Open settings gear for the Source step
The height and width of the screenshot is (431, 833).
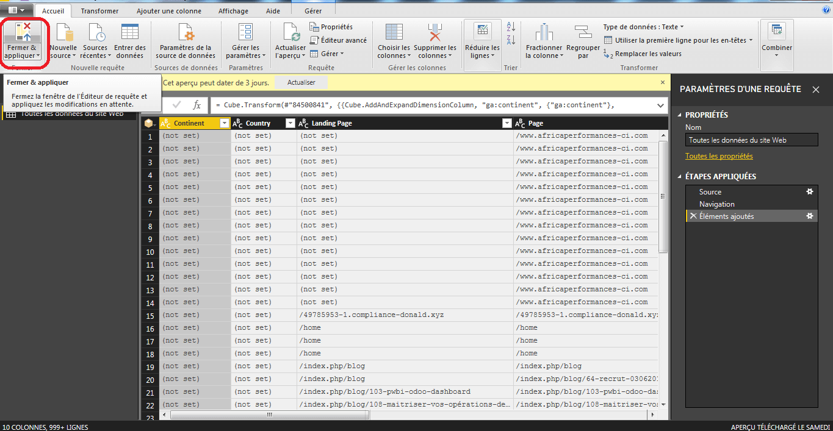pyautogui.click(x=810, y=191)
